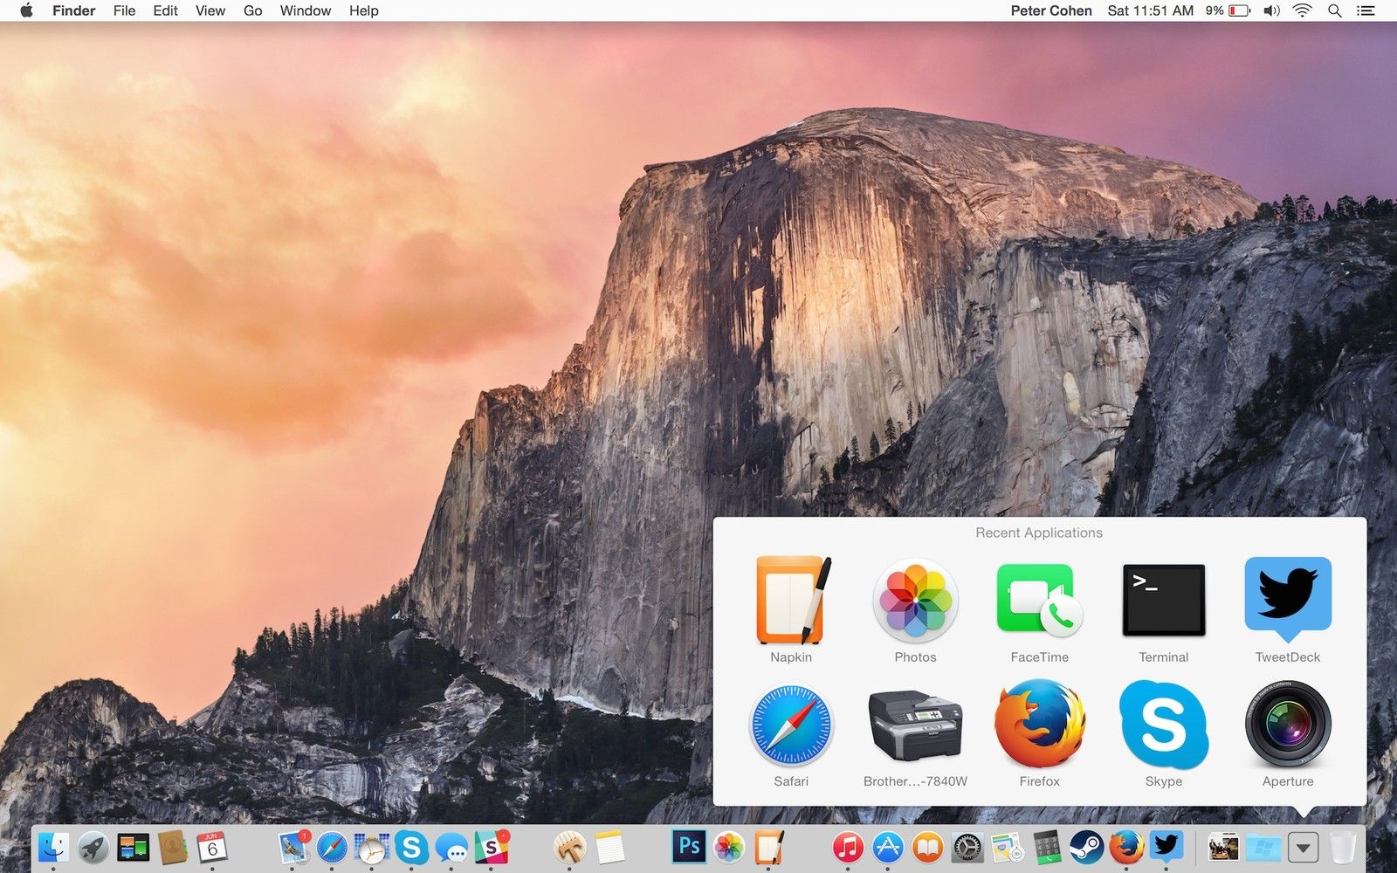
Task: Open System Preferences from the Dock
Action: pos(967,847)
